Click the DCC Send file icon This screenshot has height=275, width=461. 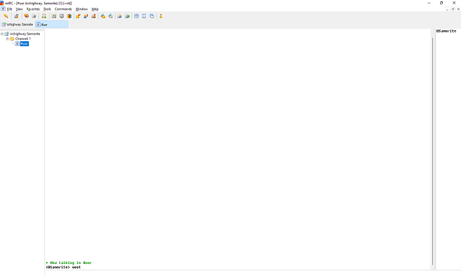tap(78, 16)
